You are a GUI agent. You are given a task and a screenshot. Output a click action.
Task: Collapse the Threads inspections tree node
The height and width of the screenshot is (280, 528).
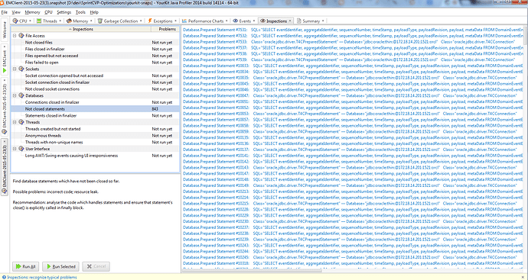coord(15,122)
